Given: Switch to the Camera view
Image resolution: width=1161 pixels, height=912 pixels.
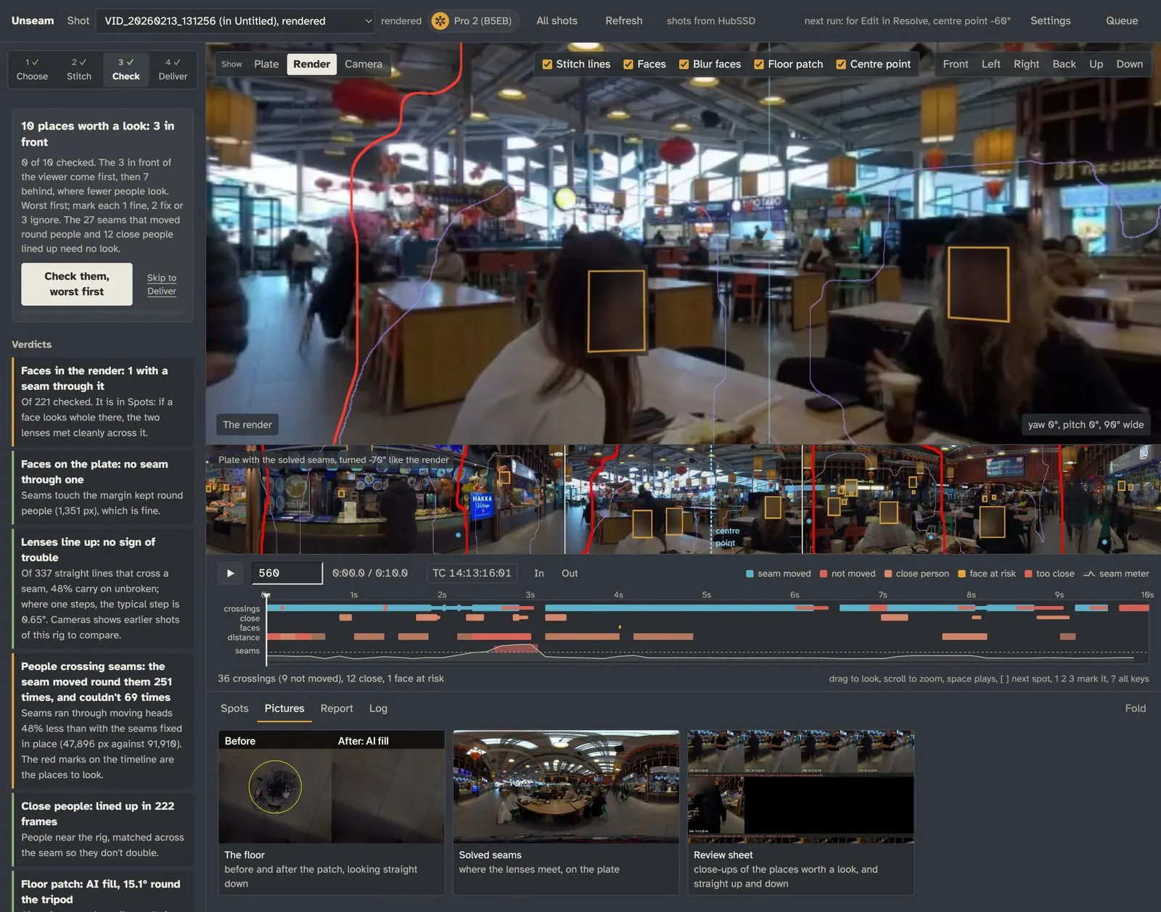Looking at the screenshot, I should [x=364, y=64].
